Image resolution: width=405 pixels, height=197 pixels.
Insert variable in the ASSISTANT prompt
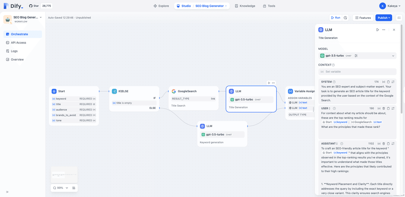[379, 144]
